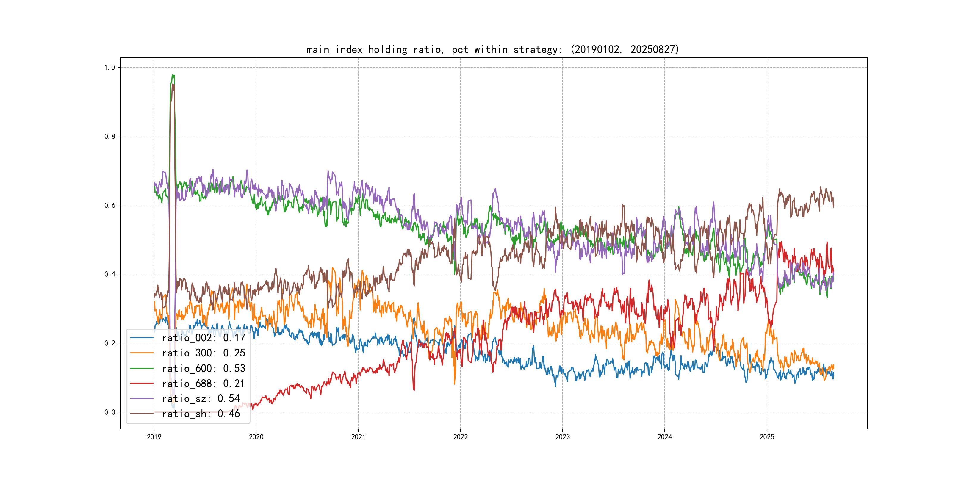Click the purple ratio_sz legend line swatch
This screenshot has width=964, height=482.
(141, 399)
